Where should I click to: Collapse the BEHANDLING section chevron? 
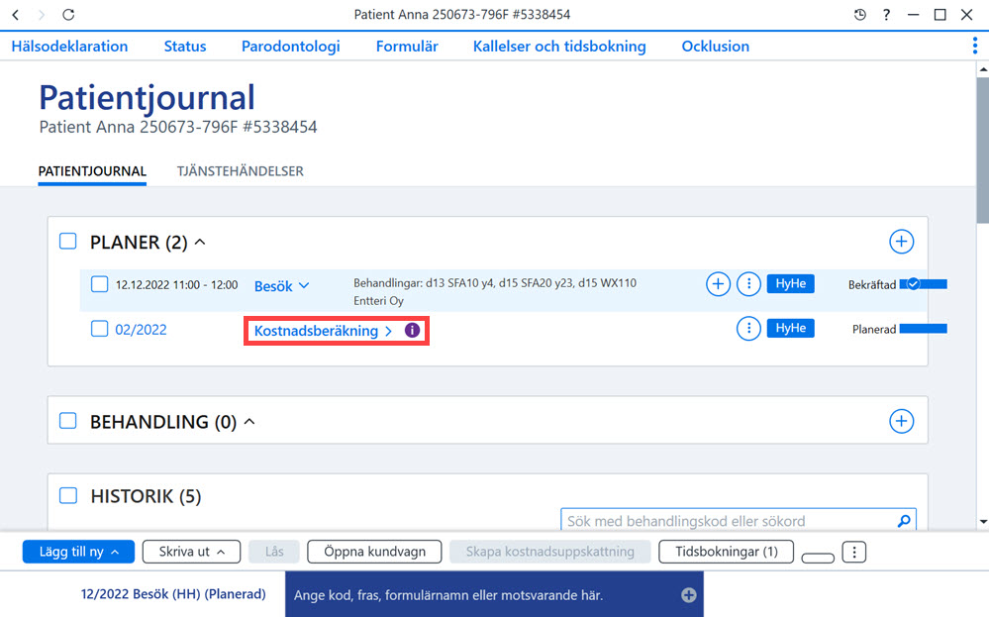coord(249,421)
